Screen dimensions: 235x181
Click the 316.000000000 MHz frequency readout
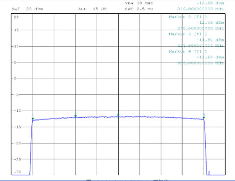point(201,9)
